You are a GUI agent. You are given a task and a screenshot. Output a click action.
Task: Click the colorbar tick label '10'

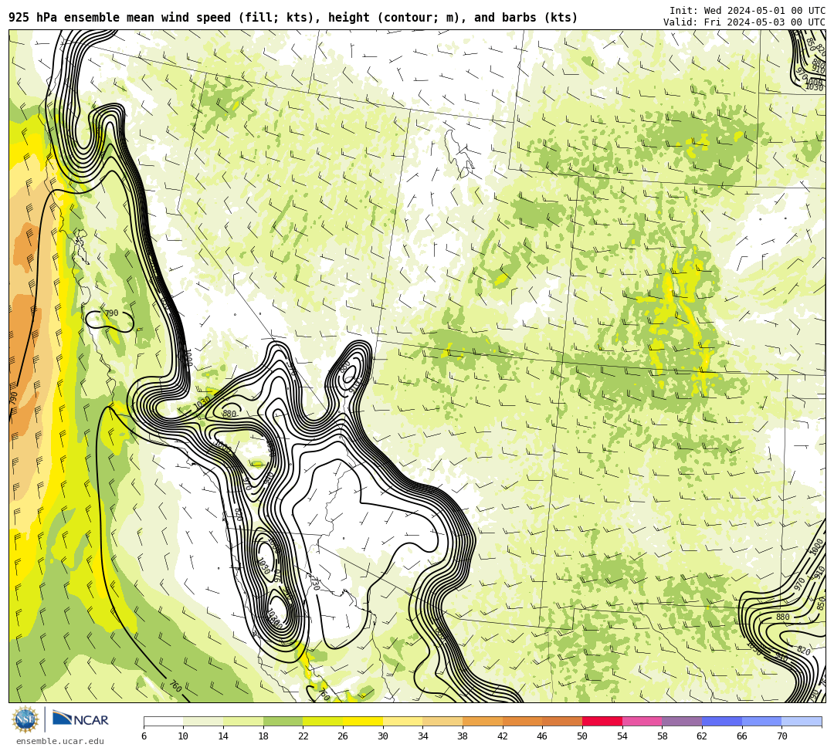[x=184, y=736]
